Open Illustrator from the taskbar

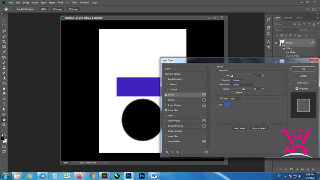[x=104, y=176]
